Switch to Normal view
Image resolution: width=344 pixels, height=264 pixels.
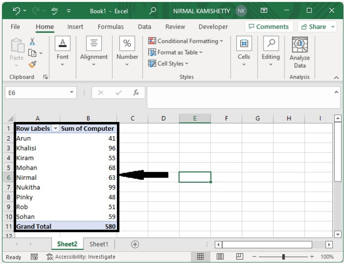[200, 256]
